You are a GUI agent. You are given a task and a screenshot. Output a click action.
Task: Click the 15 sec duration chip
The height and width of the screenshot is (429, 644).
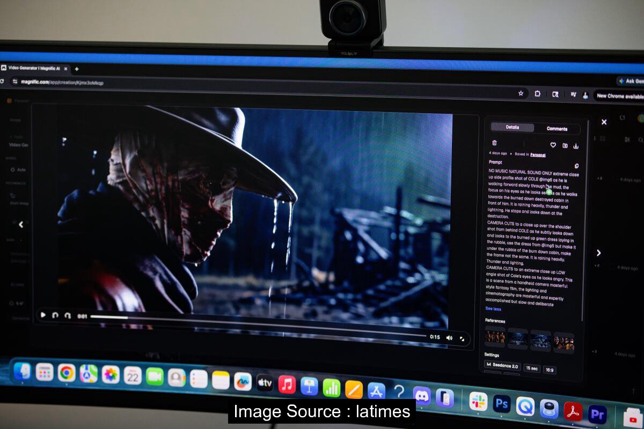click(532, 368)
